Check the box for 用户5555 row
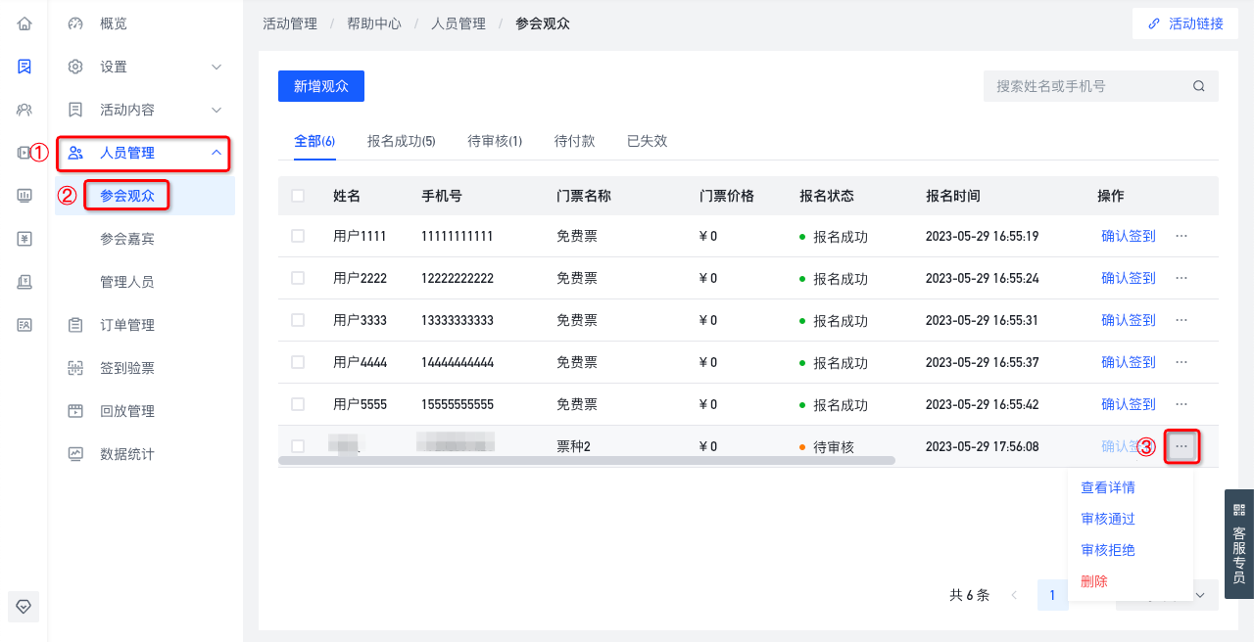The image size is (1254, 642). [x=298, y=404]
